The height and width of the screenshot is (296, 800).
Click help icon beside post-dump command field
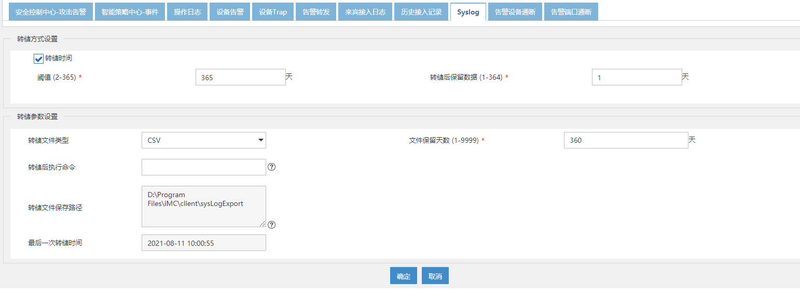[271, 167]
